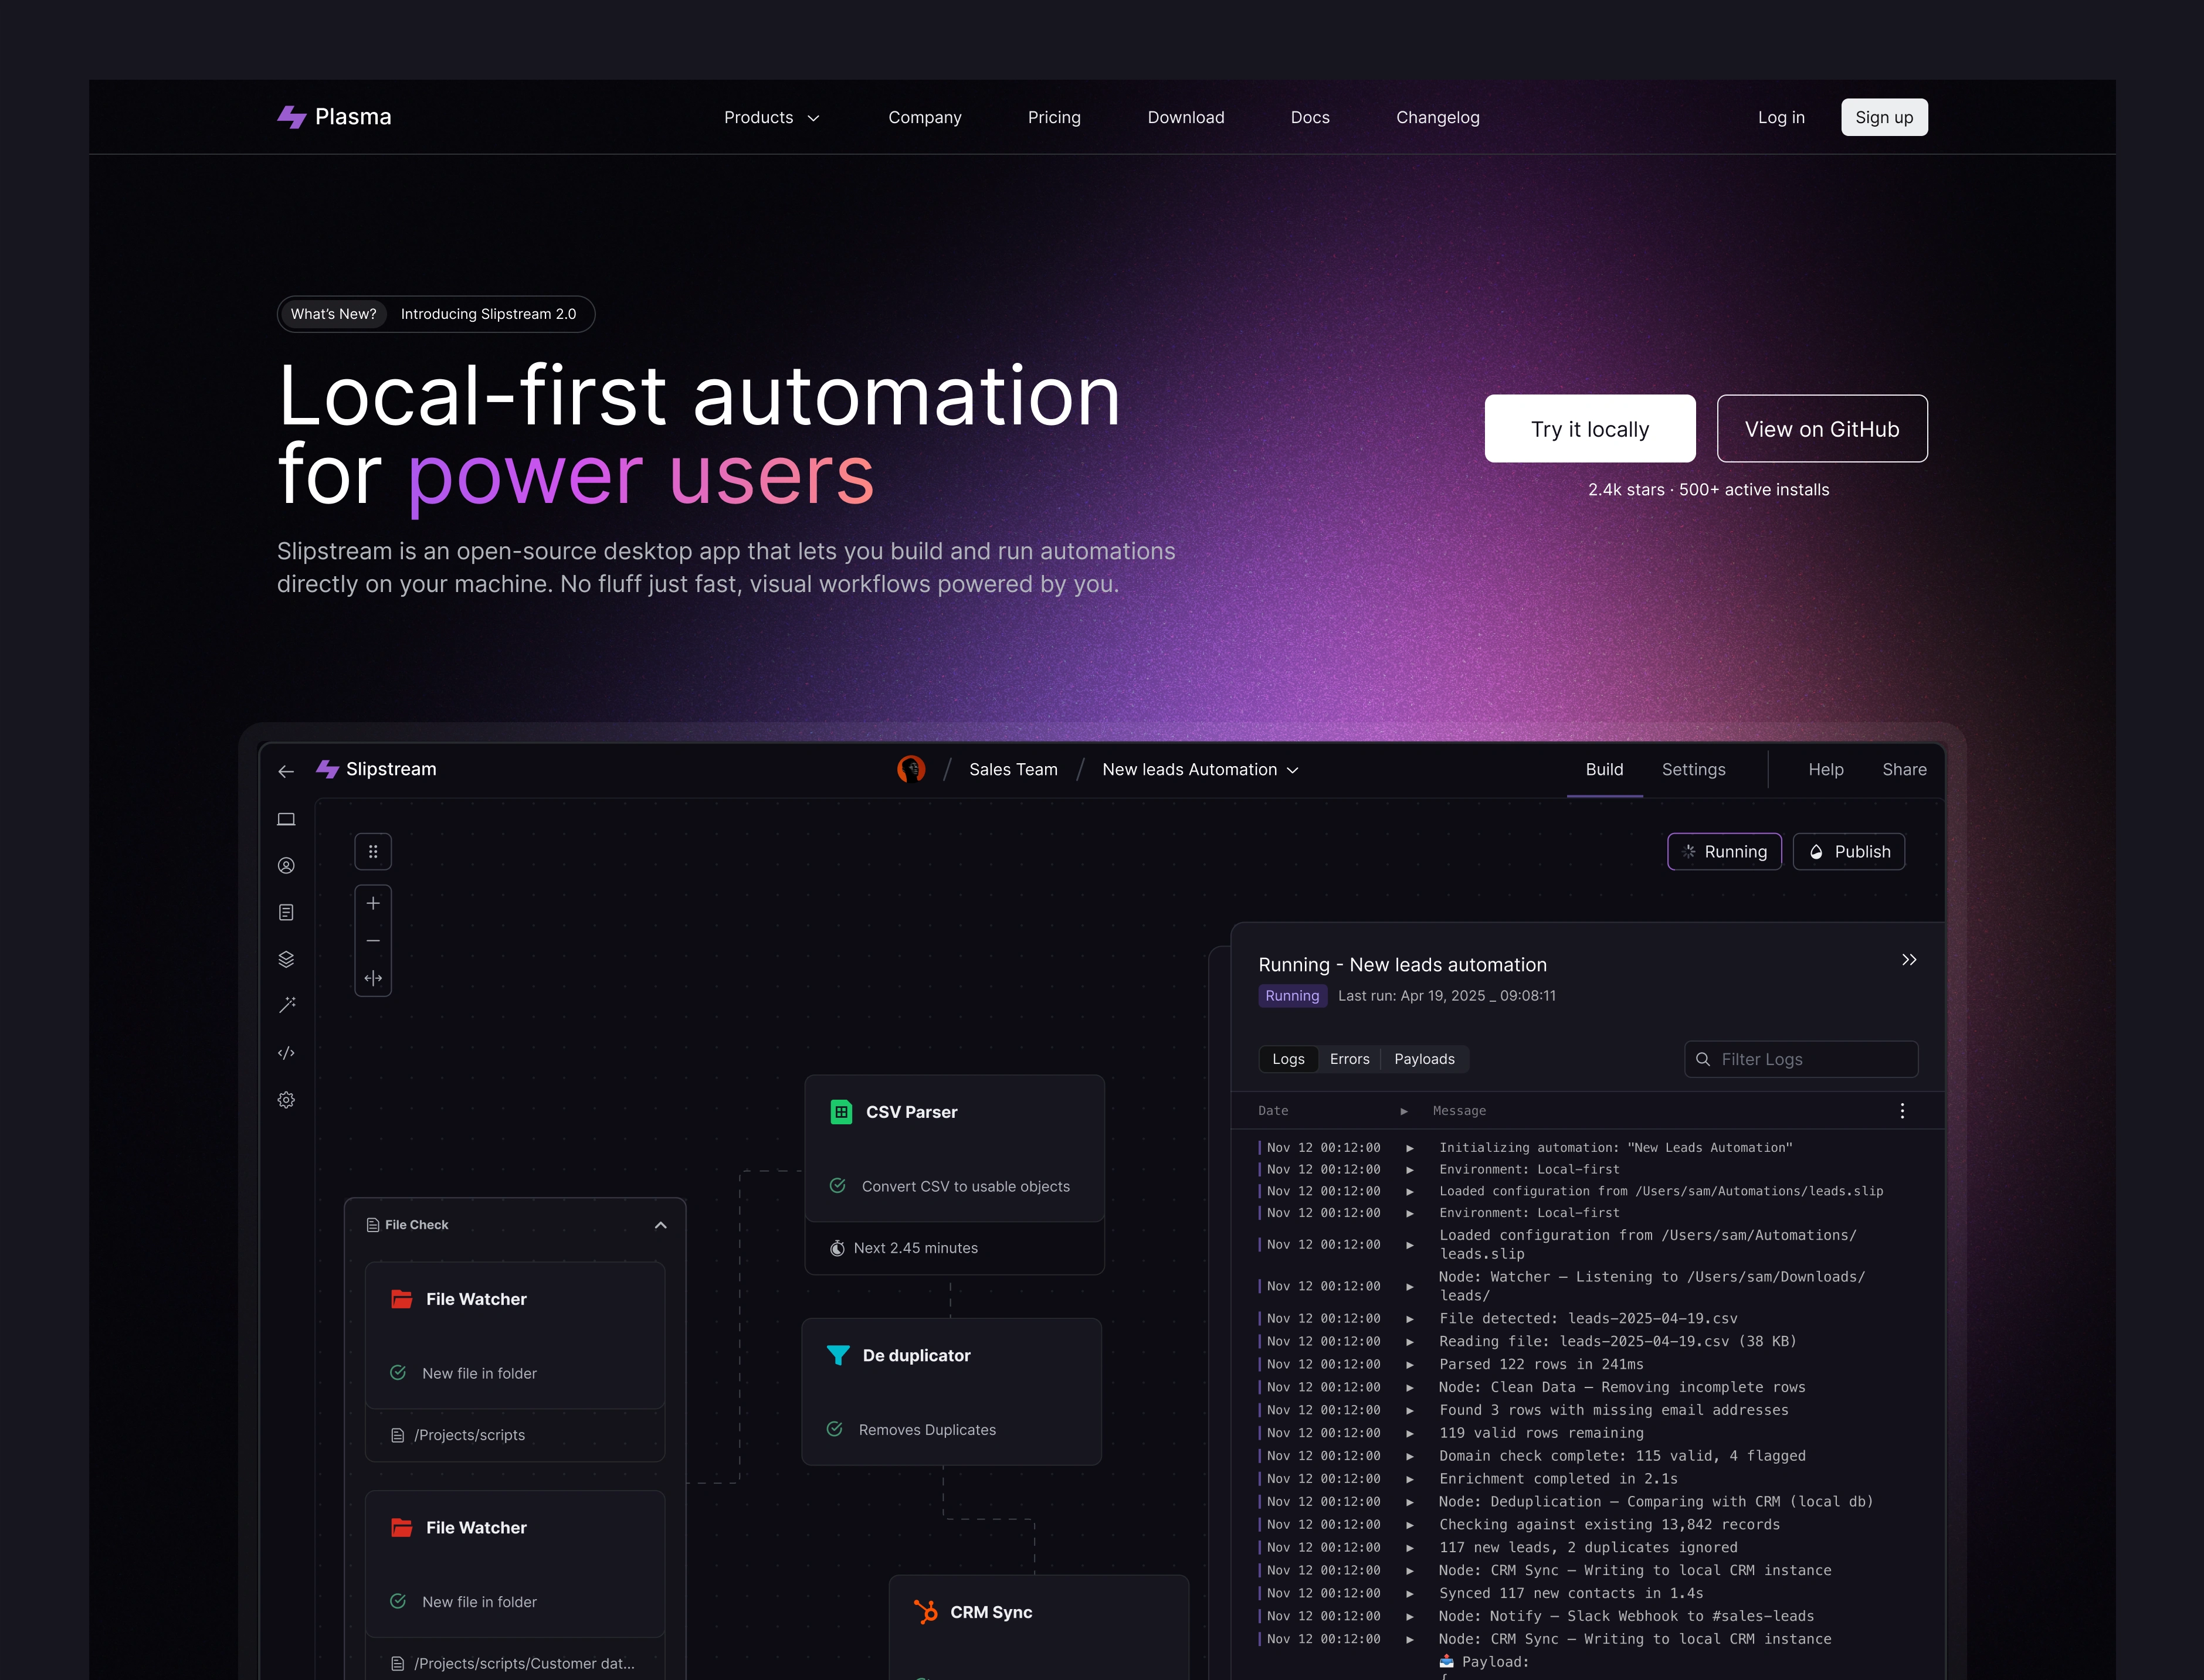Screen dimensions: 2204x1680
Task: Open the document sidebar icon
Action: (x=286, y=912)
